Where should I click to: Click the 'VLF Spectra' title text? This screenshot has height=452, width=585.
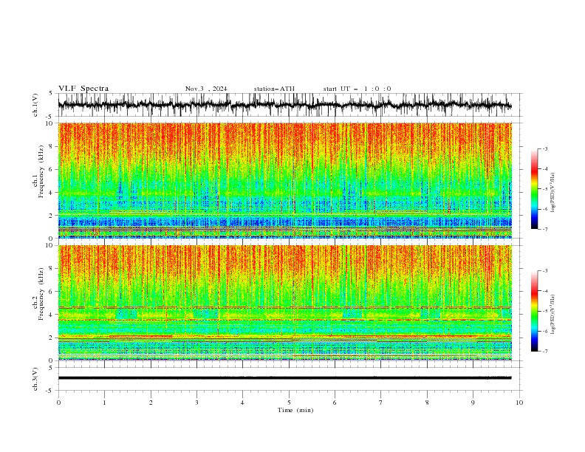point(83,89)
